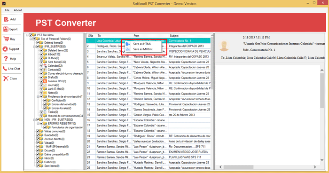Select row 23 'PLANILLAS VANS SPS 711'

point(149,157)
